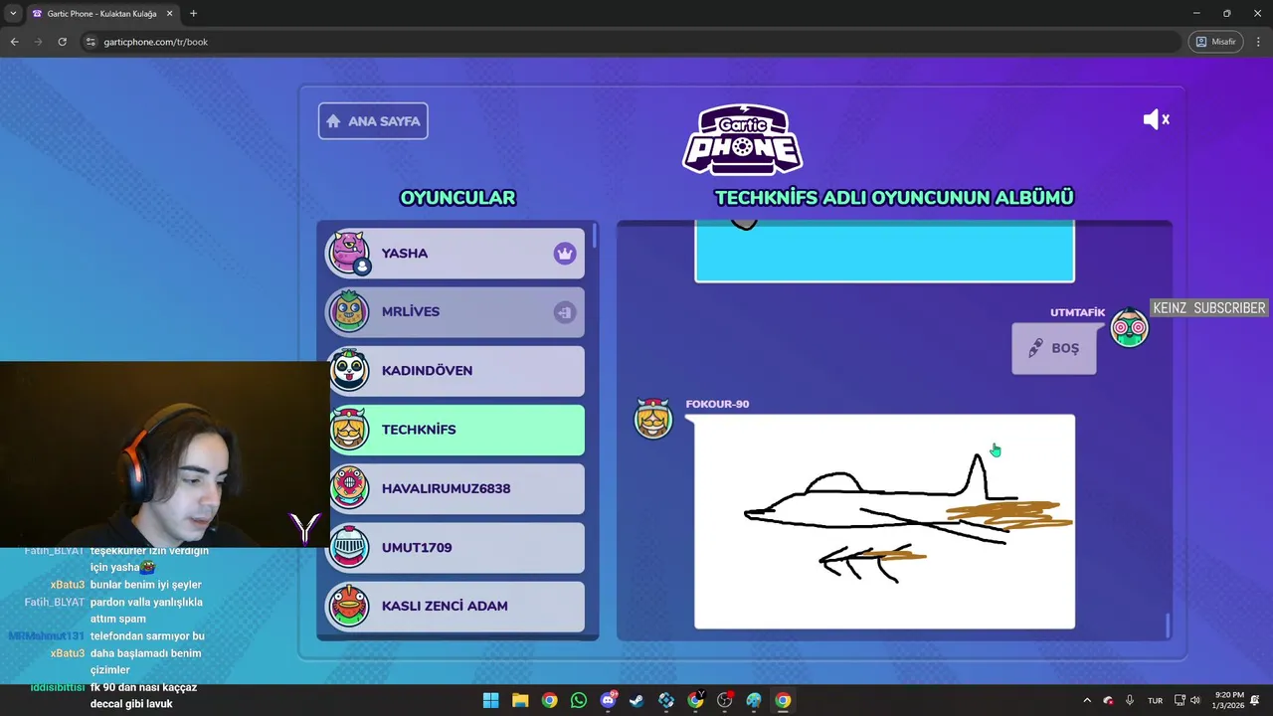Select player KASLI ZENCİ ADAM
Image resolution: width=1273 pixels, height=716 pixels.
pyautogui.click(x=456, y=606)
